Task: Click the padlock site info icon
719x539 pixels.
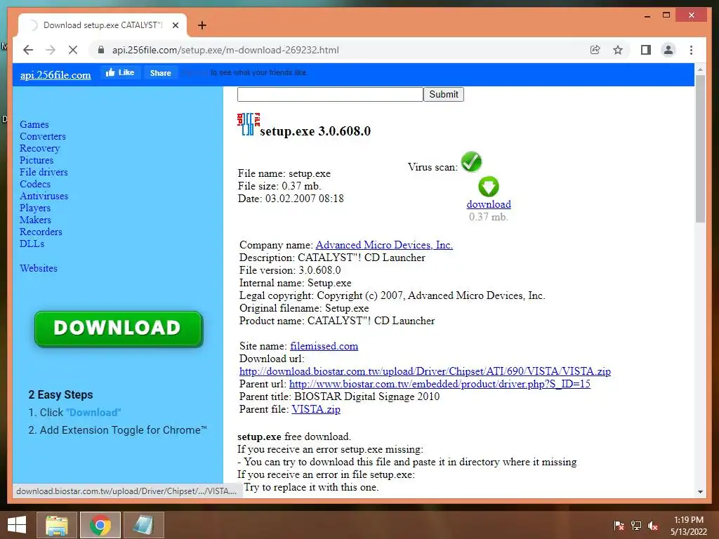Action: click(x=101, y=50)
